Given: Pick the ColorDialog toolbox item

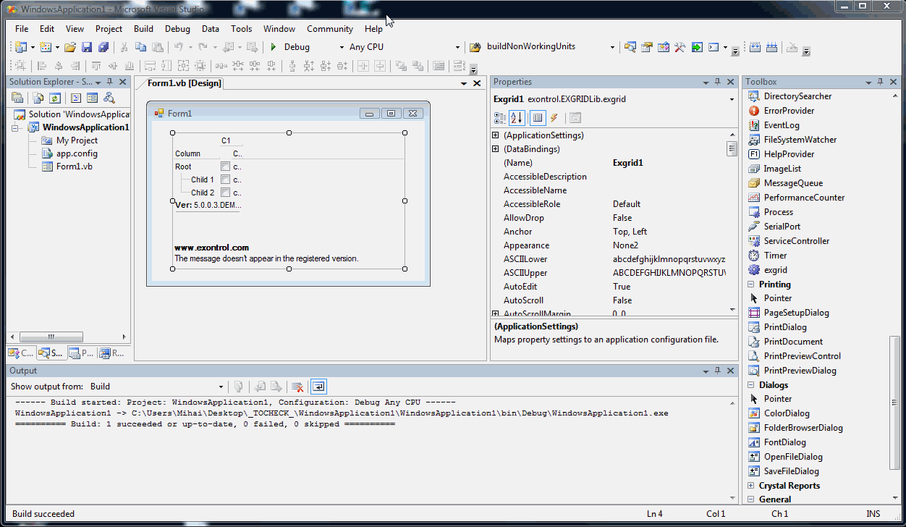Looking at the screenshot, I should point(786,413).
